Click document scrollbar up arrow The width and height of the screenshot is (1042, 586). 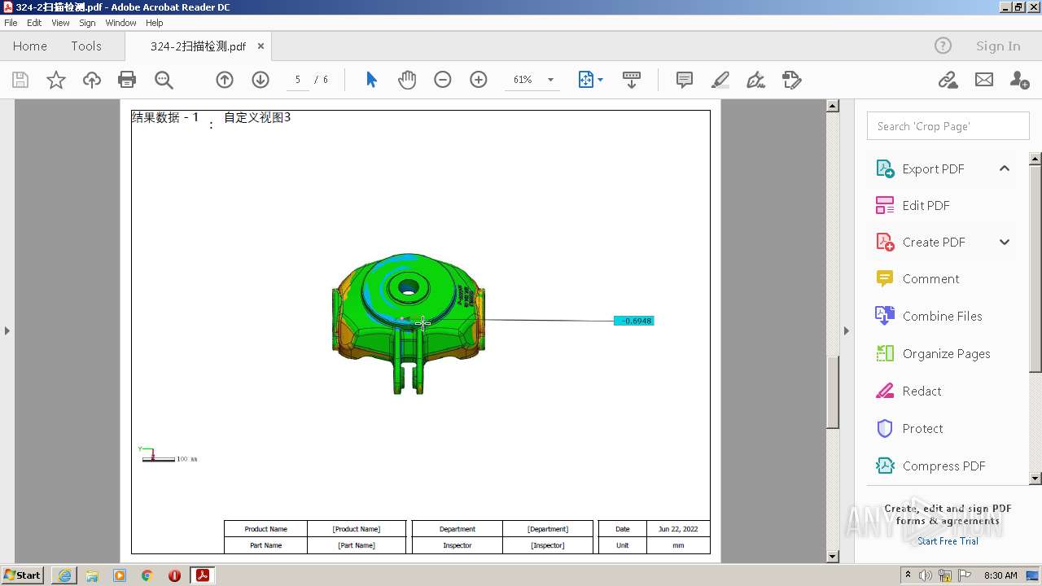pyautogui.click(x=833, y=106)
